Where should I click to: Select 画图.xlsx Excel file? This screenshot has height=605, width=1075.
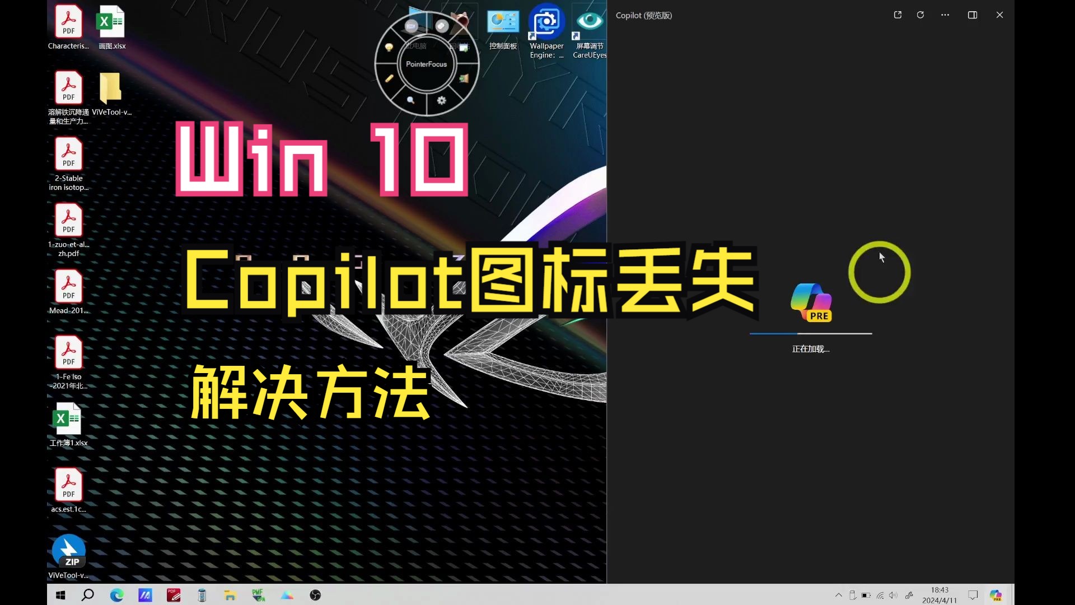(112, 28)
